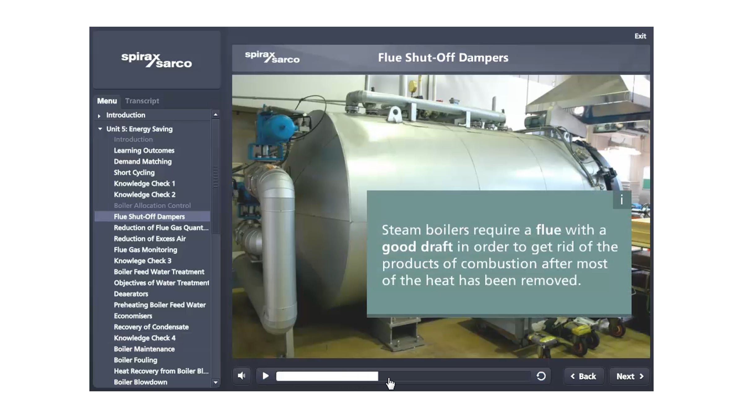Expand the Introduction section arrow
Image resolution: width=743 pixels, height=418 pixels.
(99, 116)
